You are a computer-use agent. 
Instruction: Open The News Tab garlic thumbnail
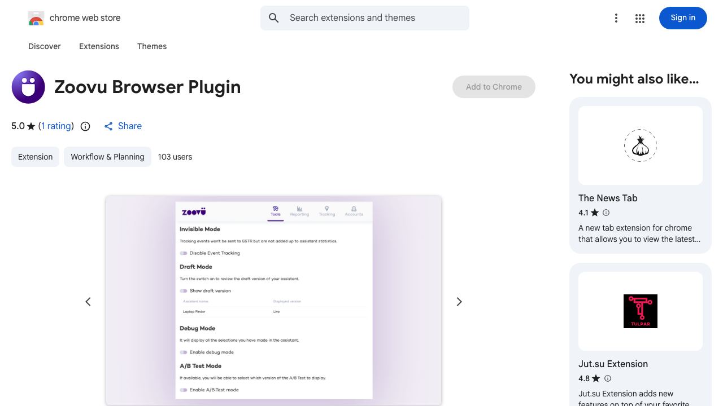[x=641, y=145]
